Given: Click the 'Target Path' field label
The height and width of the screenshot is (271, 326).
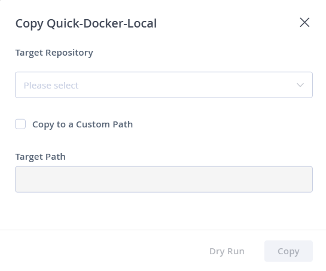Looking at the screenshot, I should (40, 157).
